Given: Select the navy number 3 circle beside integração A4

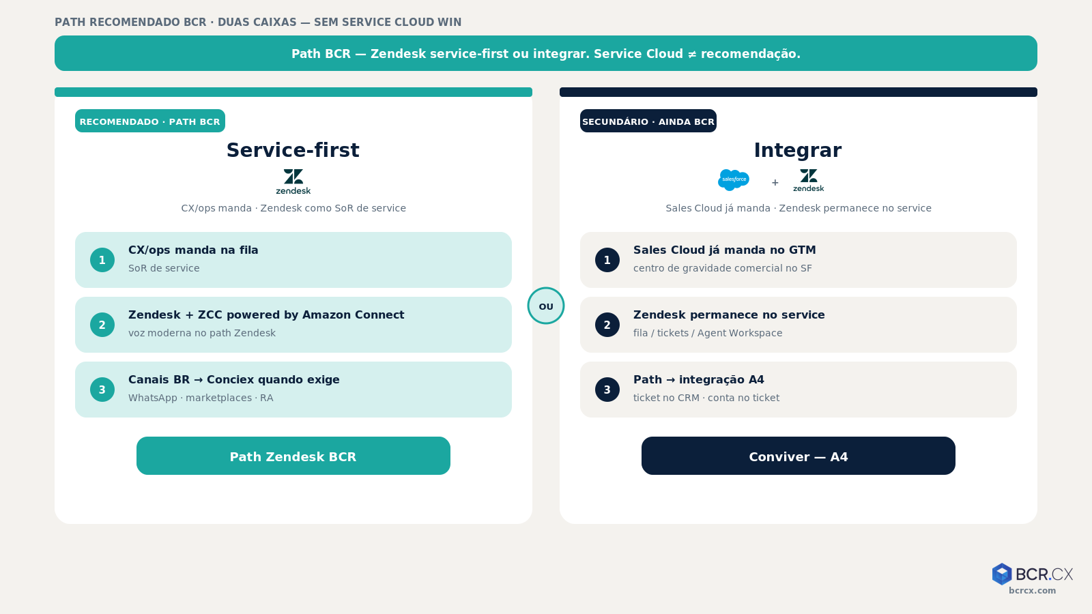Looking at the screenshot, I should tap(607, 390).
